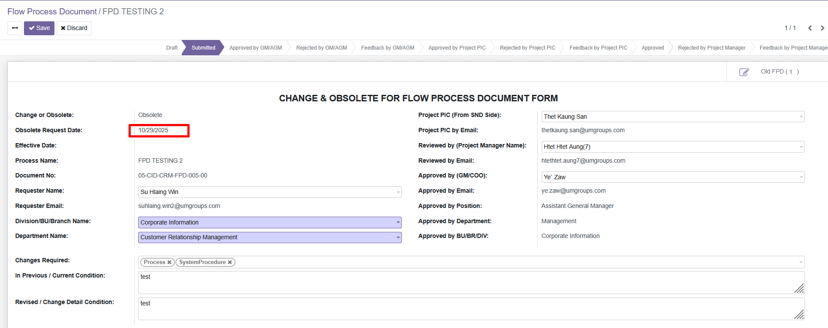The image size is (828, 328).
Task: Click Revised / Change Detail Condition text area
Action: [x=472, y=309]
